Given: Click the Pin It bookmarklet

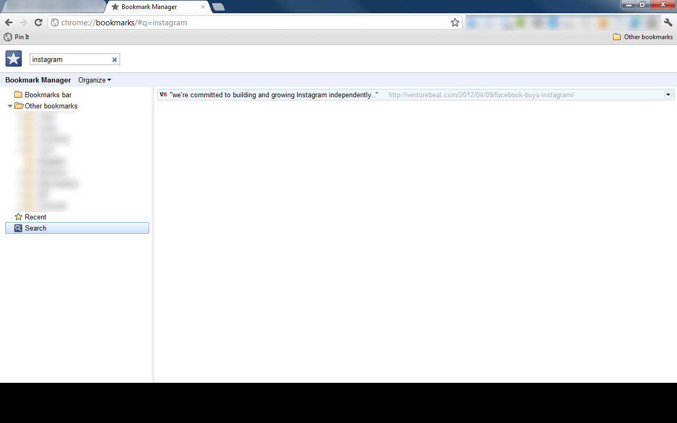Looking at the screenshot, I should 16,37.
